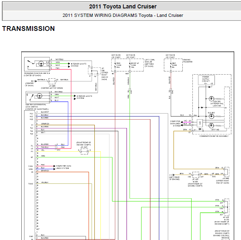Click the 'TRANSMISSION' section heading
Image resolution: width=241 pixels, height=240 pixels.
click(x=29, y=28)
